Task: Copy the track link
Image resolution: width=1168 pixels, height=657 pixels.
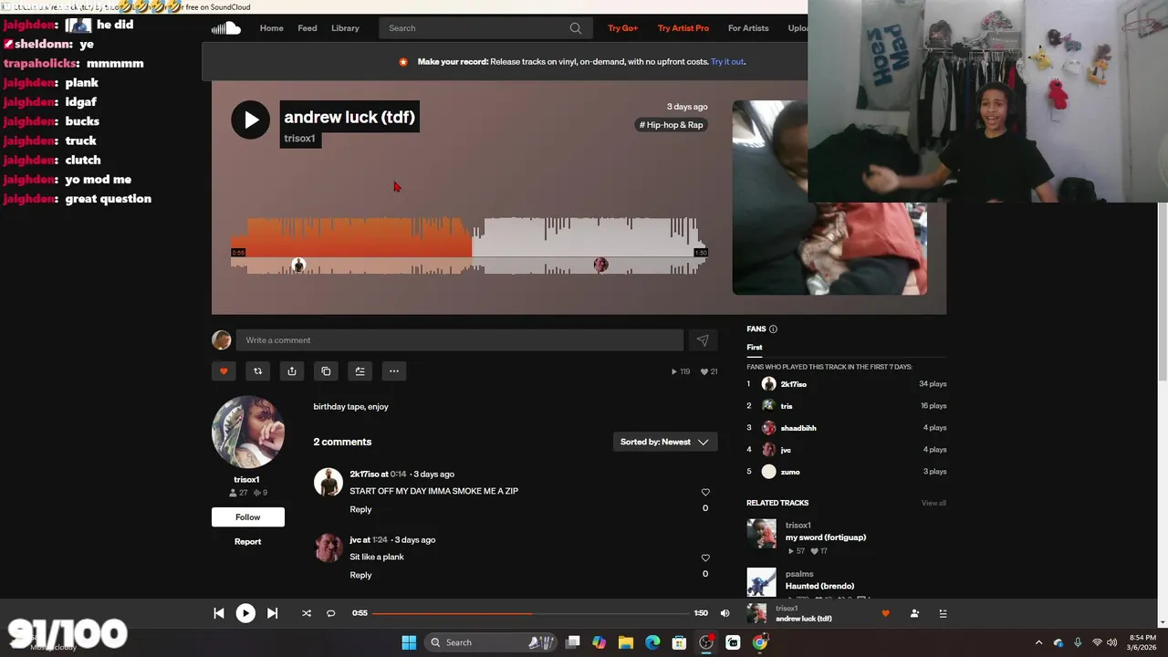Action: point(326,371)
